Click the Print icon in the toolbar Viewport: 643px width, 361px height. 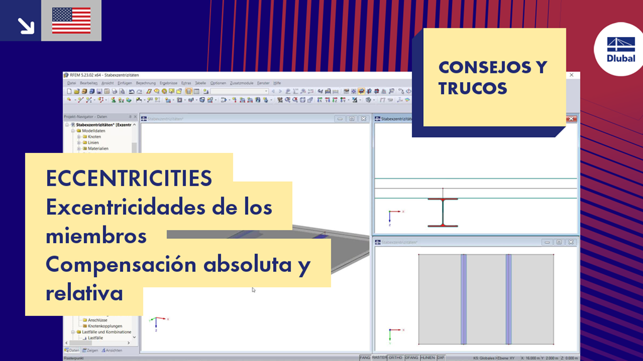click(114, 92)
